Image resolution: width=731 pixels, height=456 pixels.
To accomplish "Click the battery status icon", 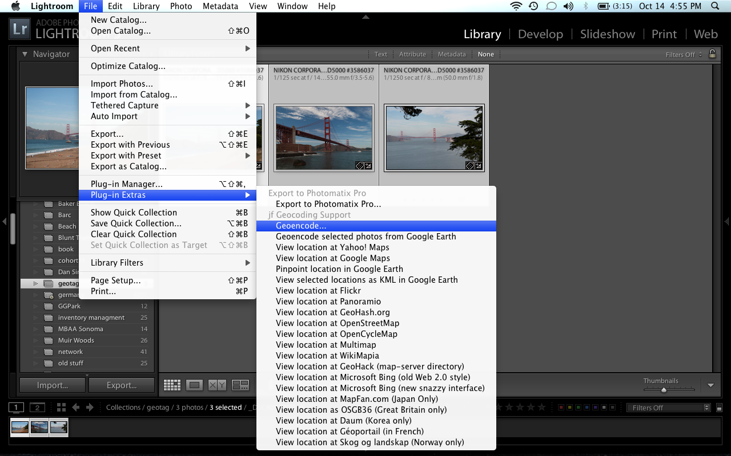I will [604, 6].
